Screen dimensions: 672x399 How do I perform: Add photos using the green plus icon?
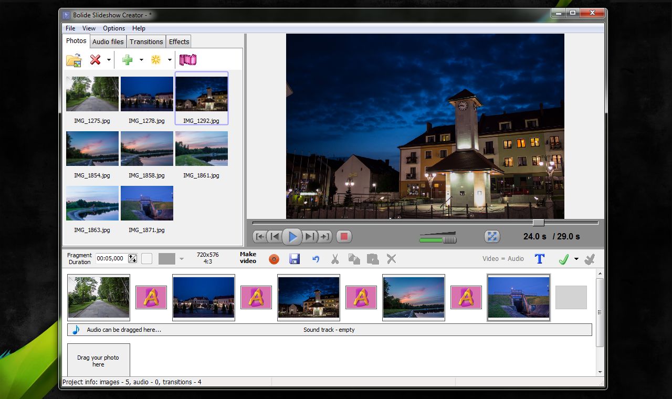pos(129,59)
